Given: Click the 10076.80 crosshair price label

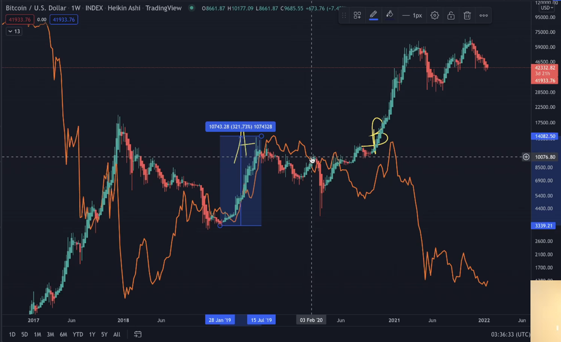Looking at the screenshot, I should coord(545,157).
